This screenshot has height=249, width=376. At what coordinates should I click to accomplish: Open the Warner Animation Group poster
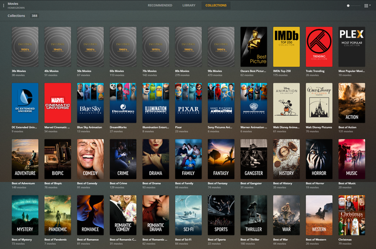click(x=254, y=103)
